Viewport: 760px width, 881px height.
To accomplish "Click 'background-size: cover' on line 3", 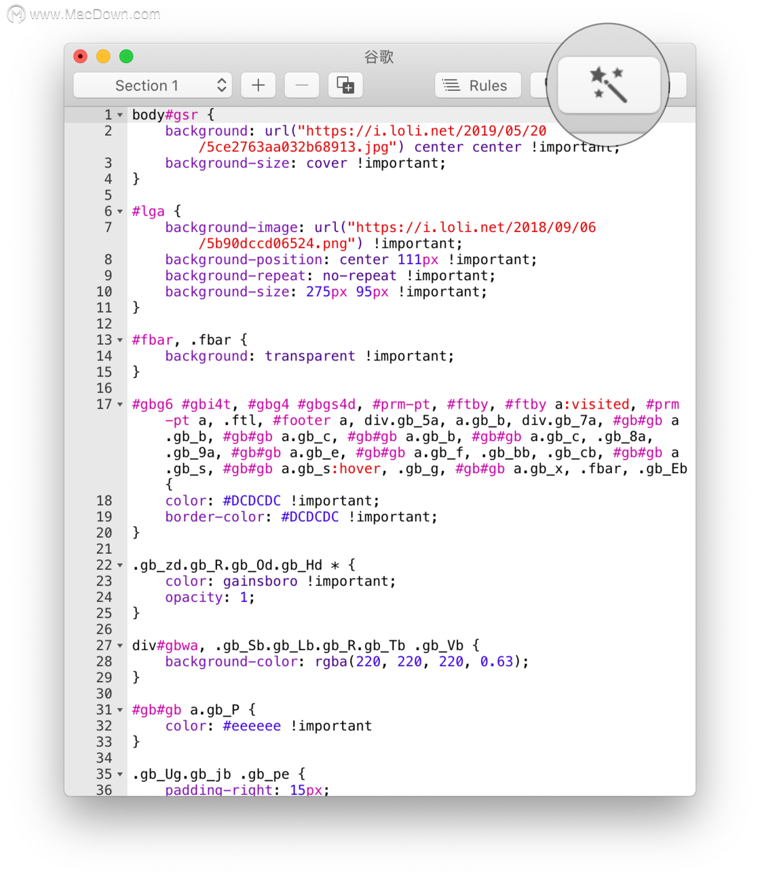I will tap(256, 163).
